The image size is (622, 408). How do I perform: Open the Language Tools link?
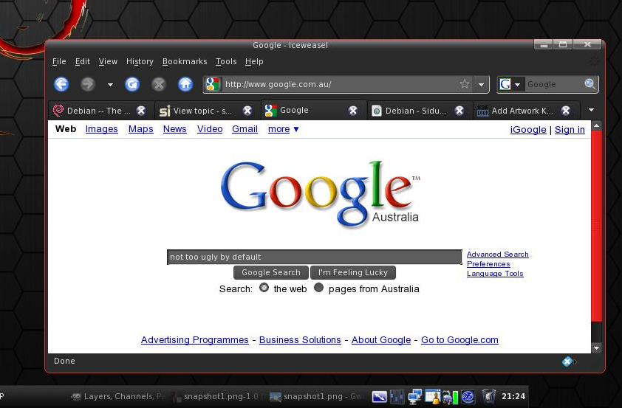pyautogui.click(x=495, y=273)
